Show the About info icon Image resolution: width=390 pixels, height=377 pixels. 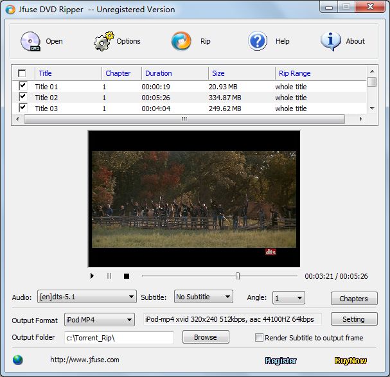[330, 41]
